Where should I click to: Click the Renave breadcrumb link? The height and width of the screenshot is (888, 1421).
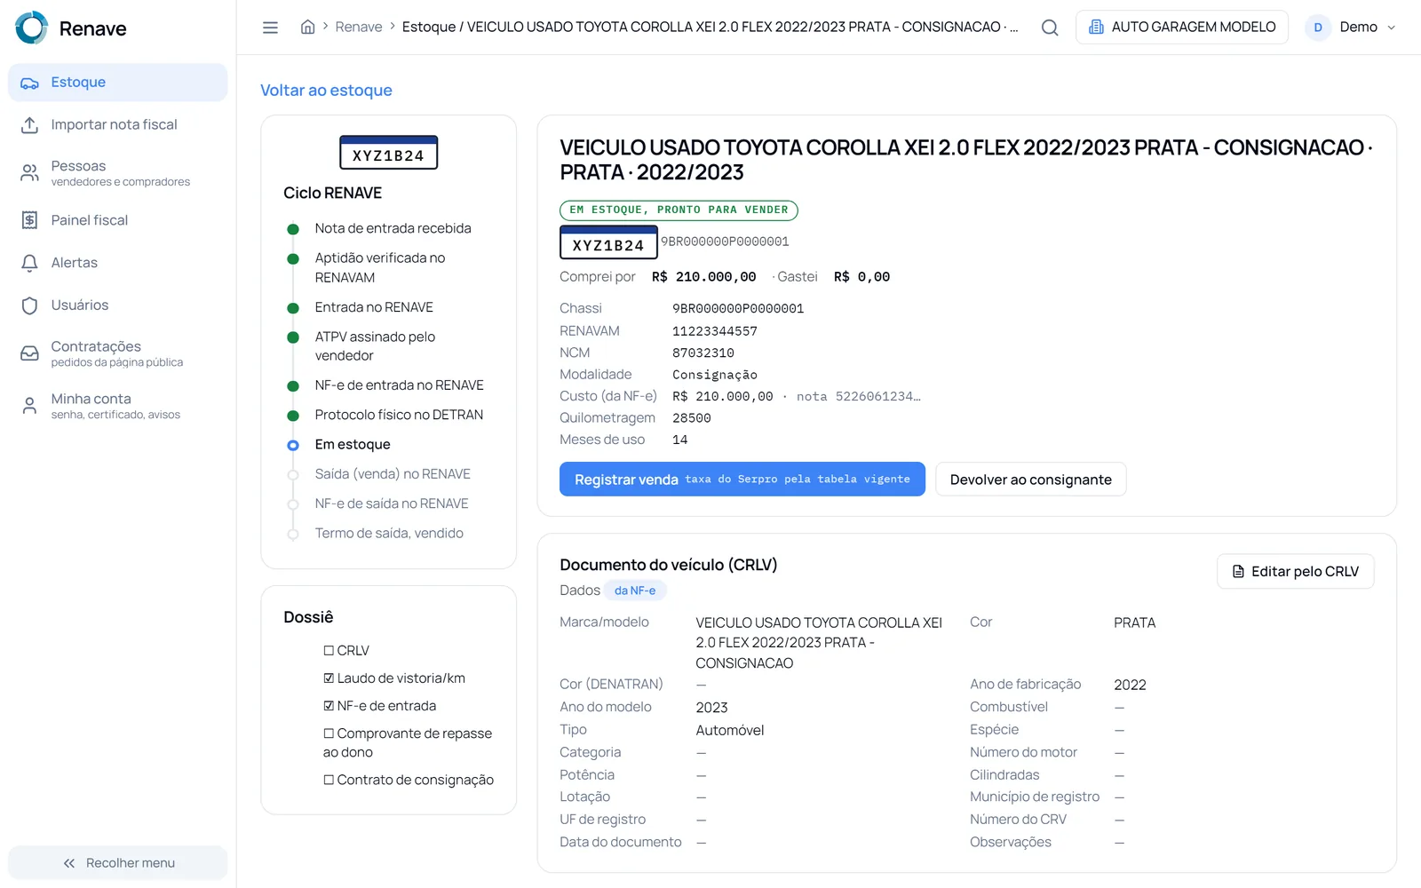(x=359, y=28)
